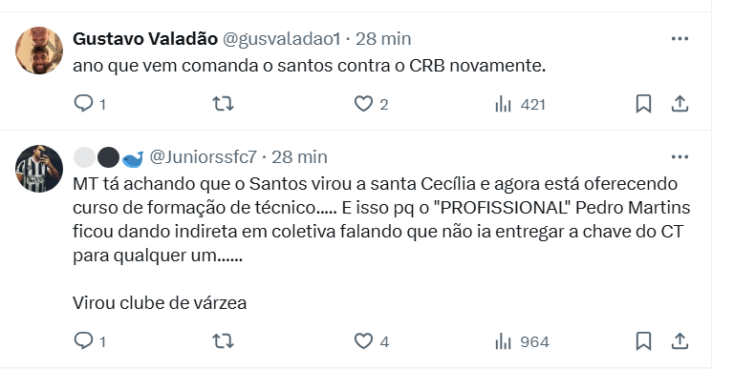734x369 pixels.
Task: Share @Juniorssfc7's tweet
Action: coord(680,341)
